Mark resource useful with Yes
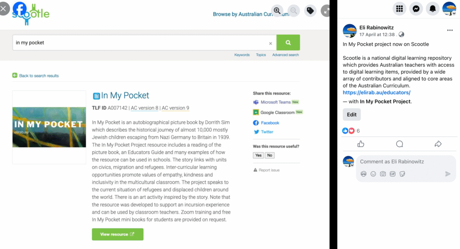Viewport: 460px width, 249px height. pyautogui.click(x=258, y=155)
